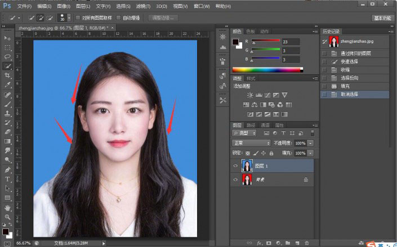
Task: Click the Add to selection brush mode
Action: click(x=41, y=18)
